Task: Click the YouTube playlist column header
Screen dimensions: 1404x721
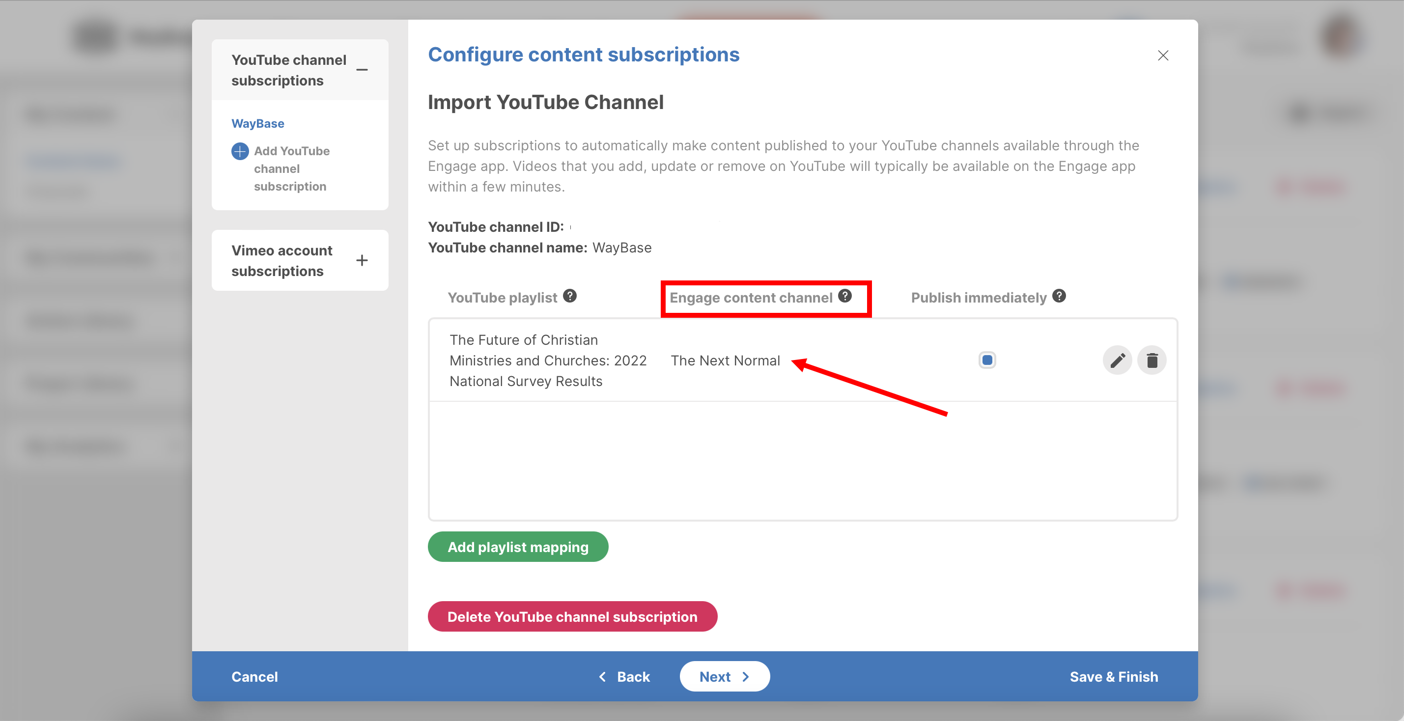Action: pos(502,298)
